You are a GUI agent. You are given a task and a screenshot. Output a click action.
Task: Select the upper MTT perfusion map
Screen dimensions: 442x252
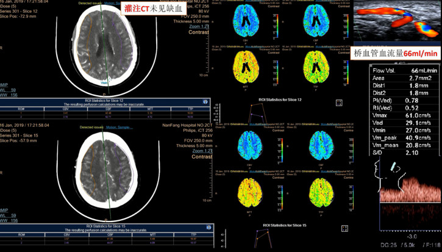click(246, 67)
